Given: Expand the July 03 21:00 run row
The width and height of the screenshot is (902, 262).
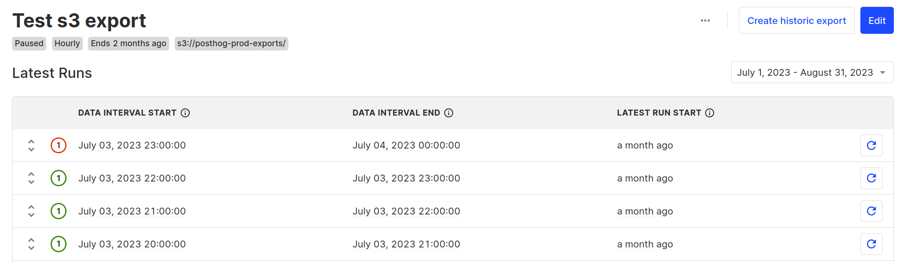Looking at the screenshot, I should tap(31, 211).
